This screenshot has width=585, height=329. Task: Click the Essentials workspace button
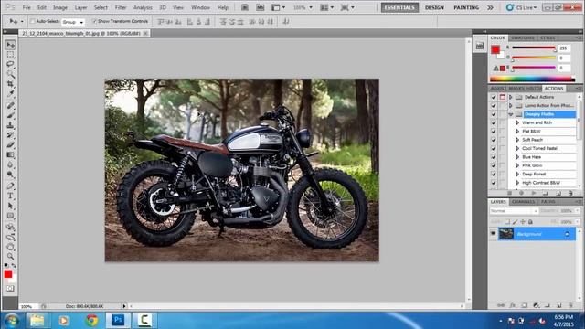(x=399, y=7)
